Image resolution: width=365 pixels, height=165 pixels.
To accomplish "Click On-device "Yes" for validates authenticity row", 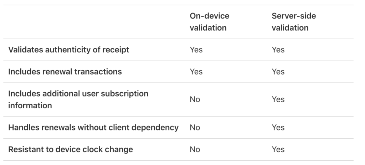I will pyautogui.click(x=196, y=50).
